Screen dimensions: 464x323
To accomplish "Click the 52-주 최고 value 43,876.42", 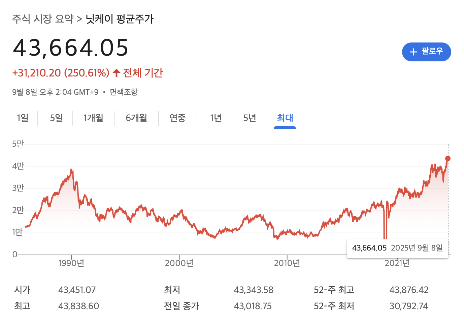I will pos(409,289).
